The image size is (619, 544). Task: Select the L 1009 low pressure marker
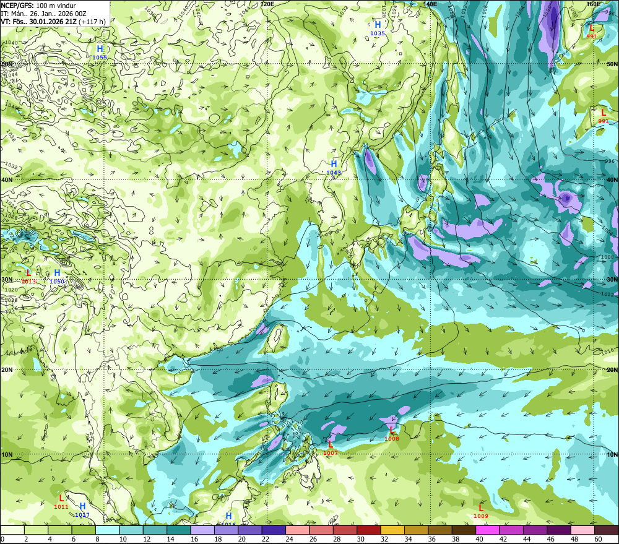pyautogui.click(x=481, y=511)
